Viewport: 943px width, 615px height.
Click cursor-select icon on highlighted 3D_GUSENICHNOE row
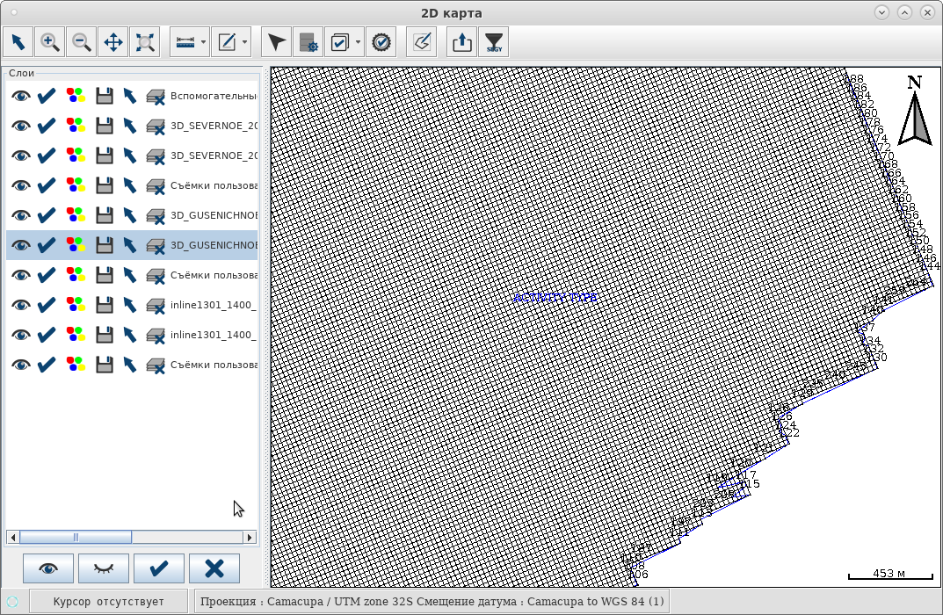[x=130, y=245]
